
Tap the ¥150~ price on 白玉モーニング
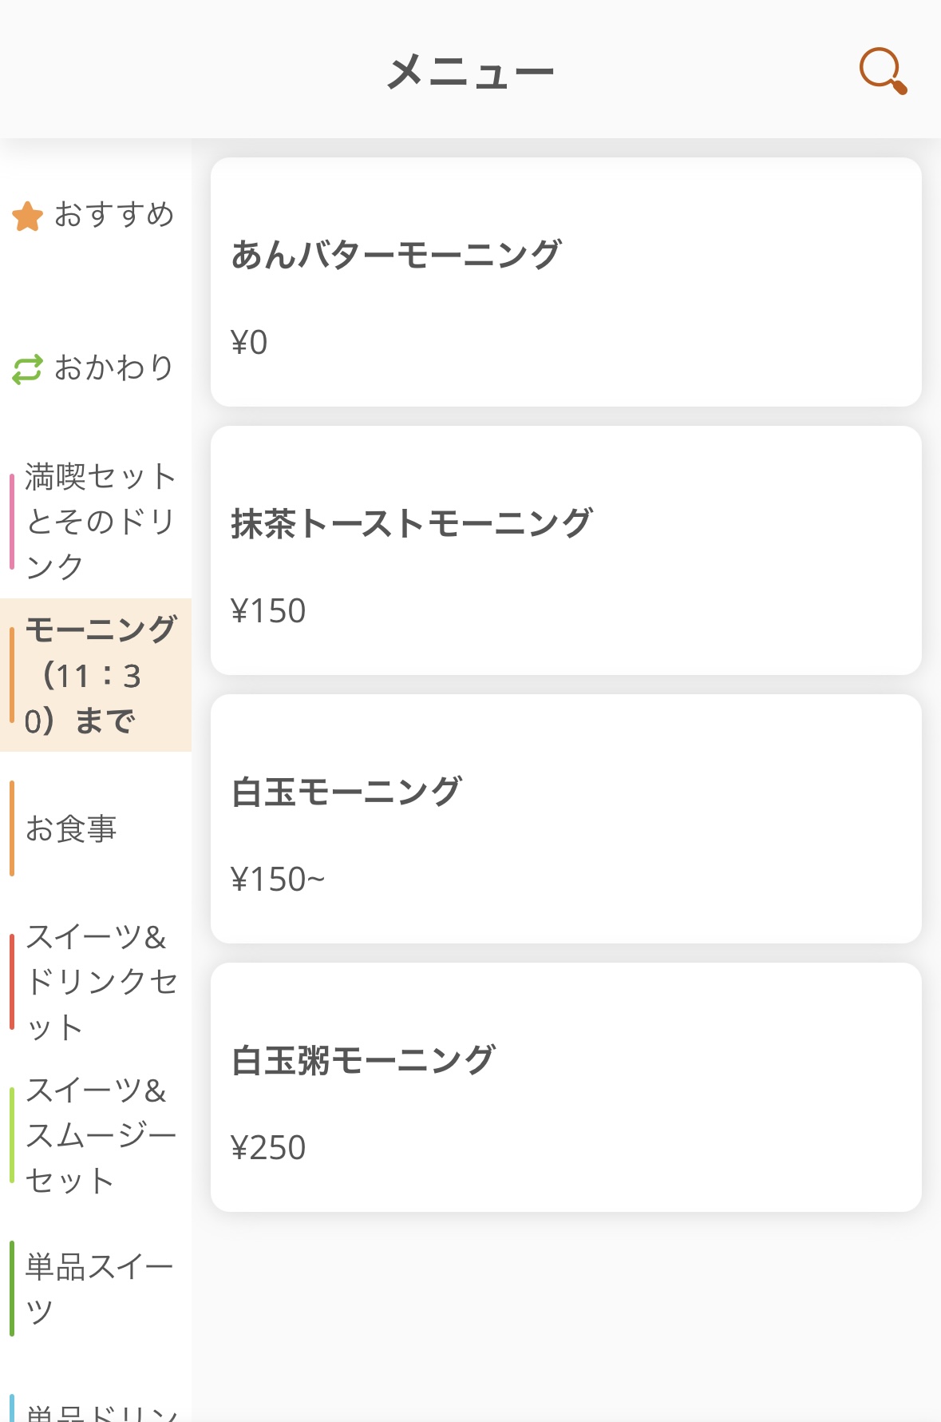[x=278, y=880]
